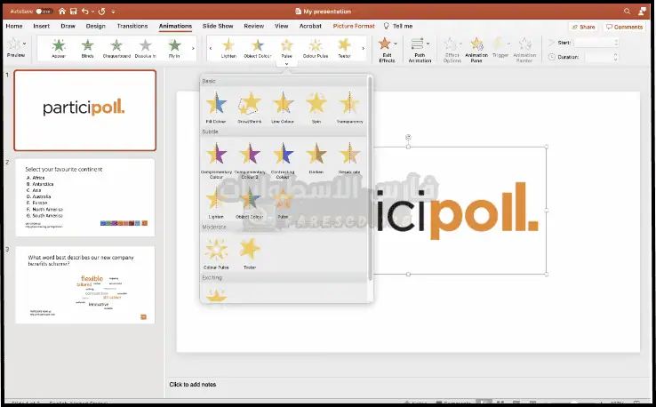Apply the Teeter effect under Moderate
Screen dimensions: 656x407
coord(250,251)
